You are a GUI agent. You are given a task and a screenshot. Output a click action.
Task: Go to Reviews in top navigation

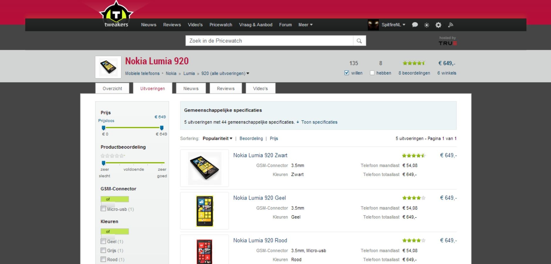coord(172,25)
